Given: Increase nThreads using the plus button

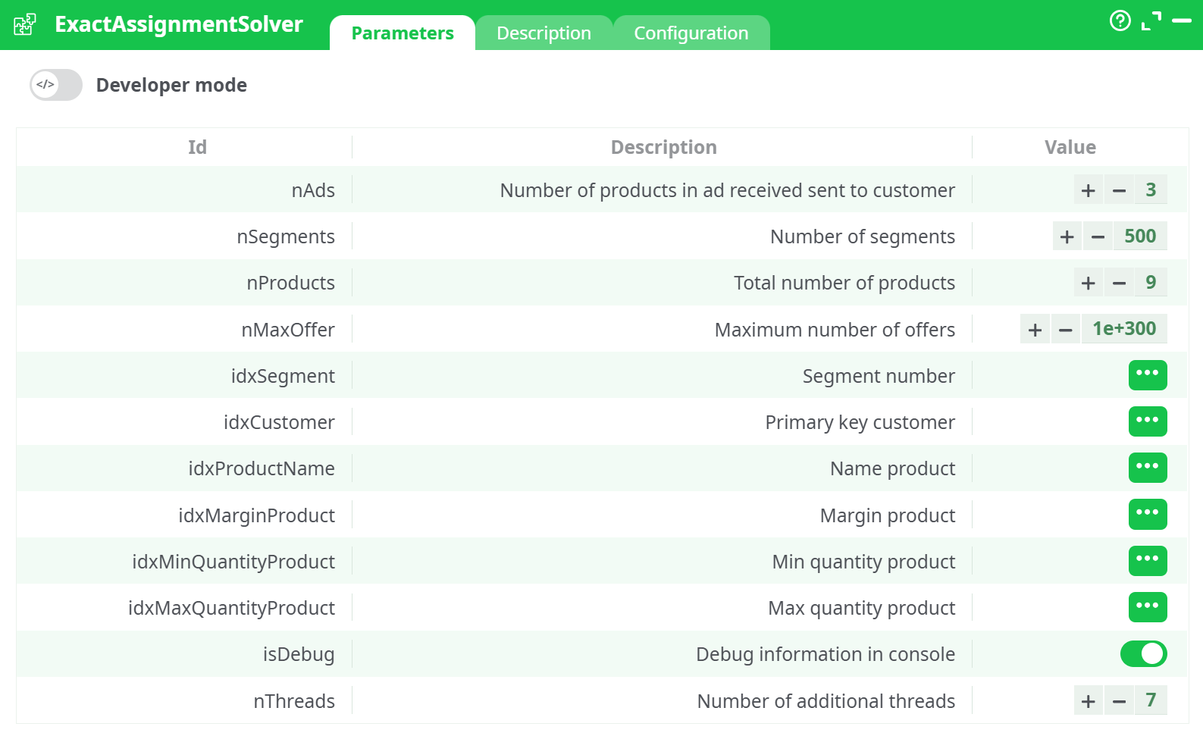Looking at the screenshot, I should pos(1088,700).
